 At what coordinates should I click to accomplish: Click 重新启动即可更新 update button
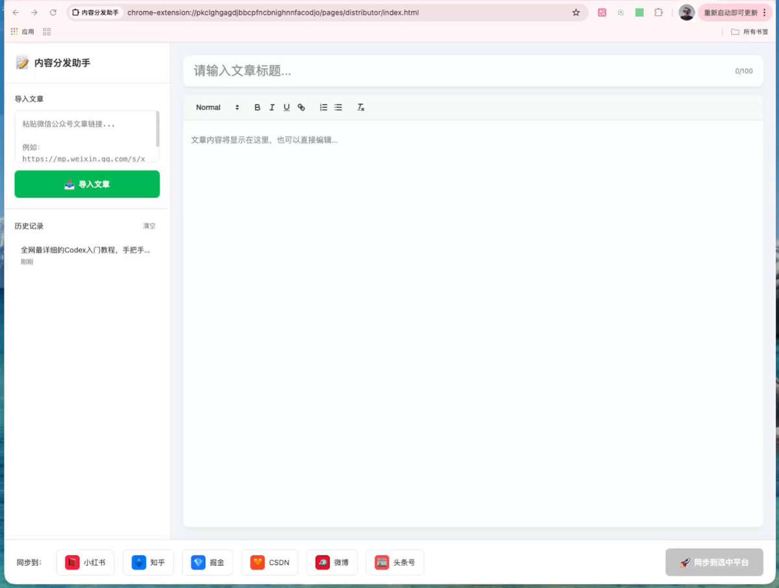click(x=736, y=12)
